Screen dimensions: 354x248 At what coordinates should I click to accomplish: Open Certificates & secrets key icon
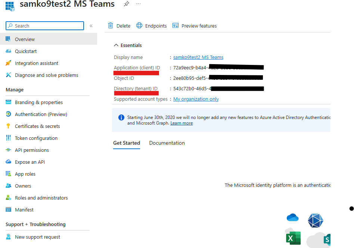coord(8,126)
